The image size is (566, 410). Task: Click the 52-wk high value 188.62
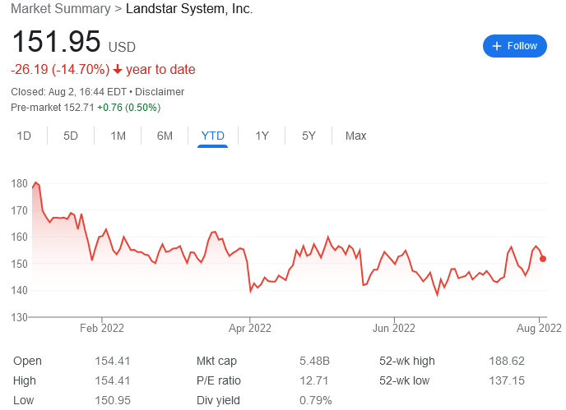click(x=507, y=361)
